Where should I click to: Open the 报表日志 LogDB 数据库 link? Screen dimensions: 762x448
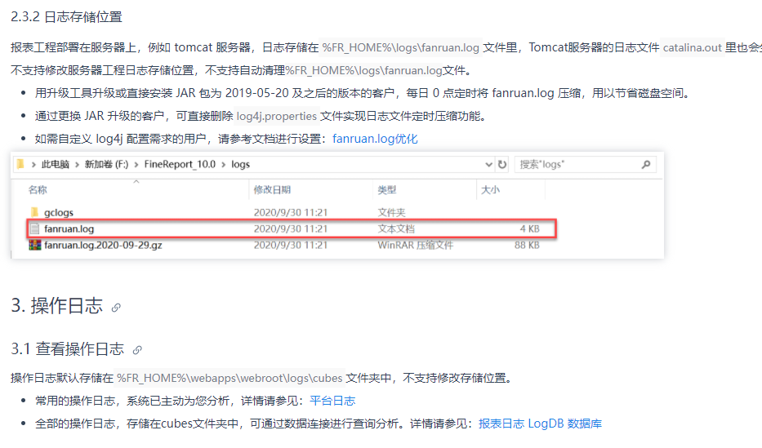pos(540,424)
